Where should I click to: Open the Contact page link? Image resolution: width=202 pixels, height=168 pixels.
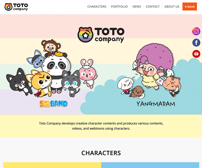tap(153, 7)
